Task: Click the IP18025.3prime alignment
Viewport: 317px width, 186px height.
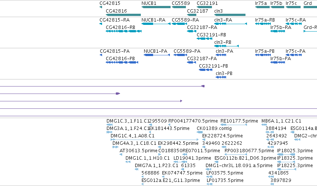Action: pyautogui.click(x=286, y=154)
